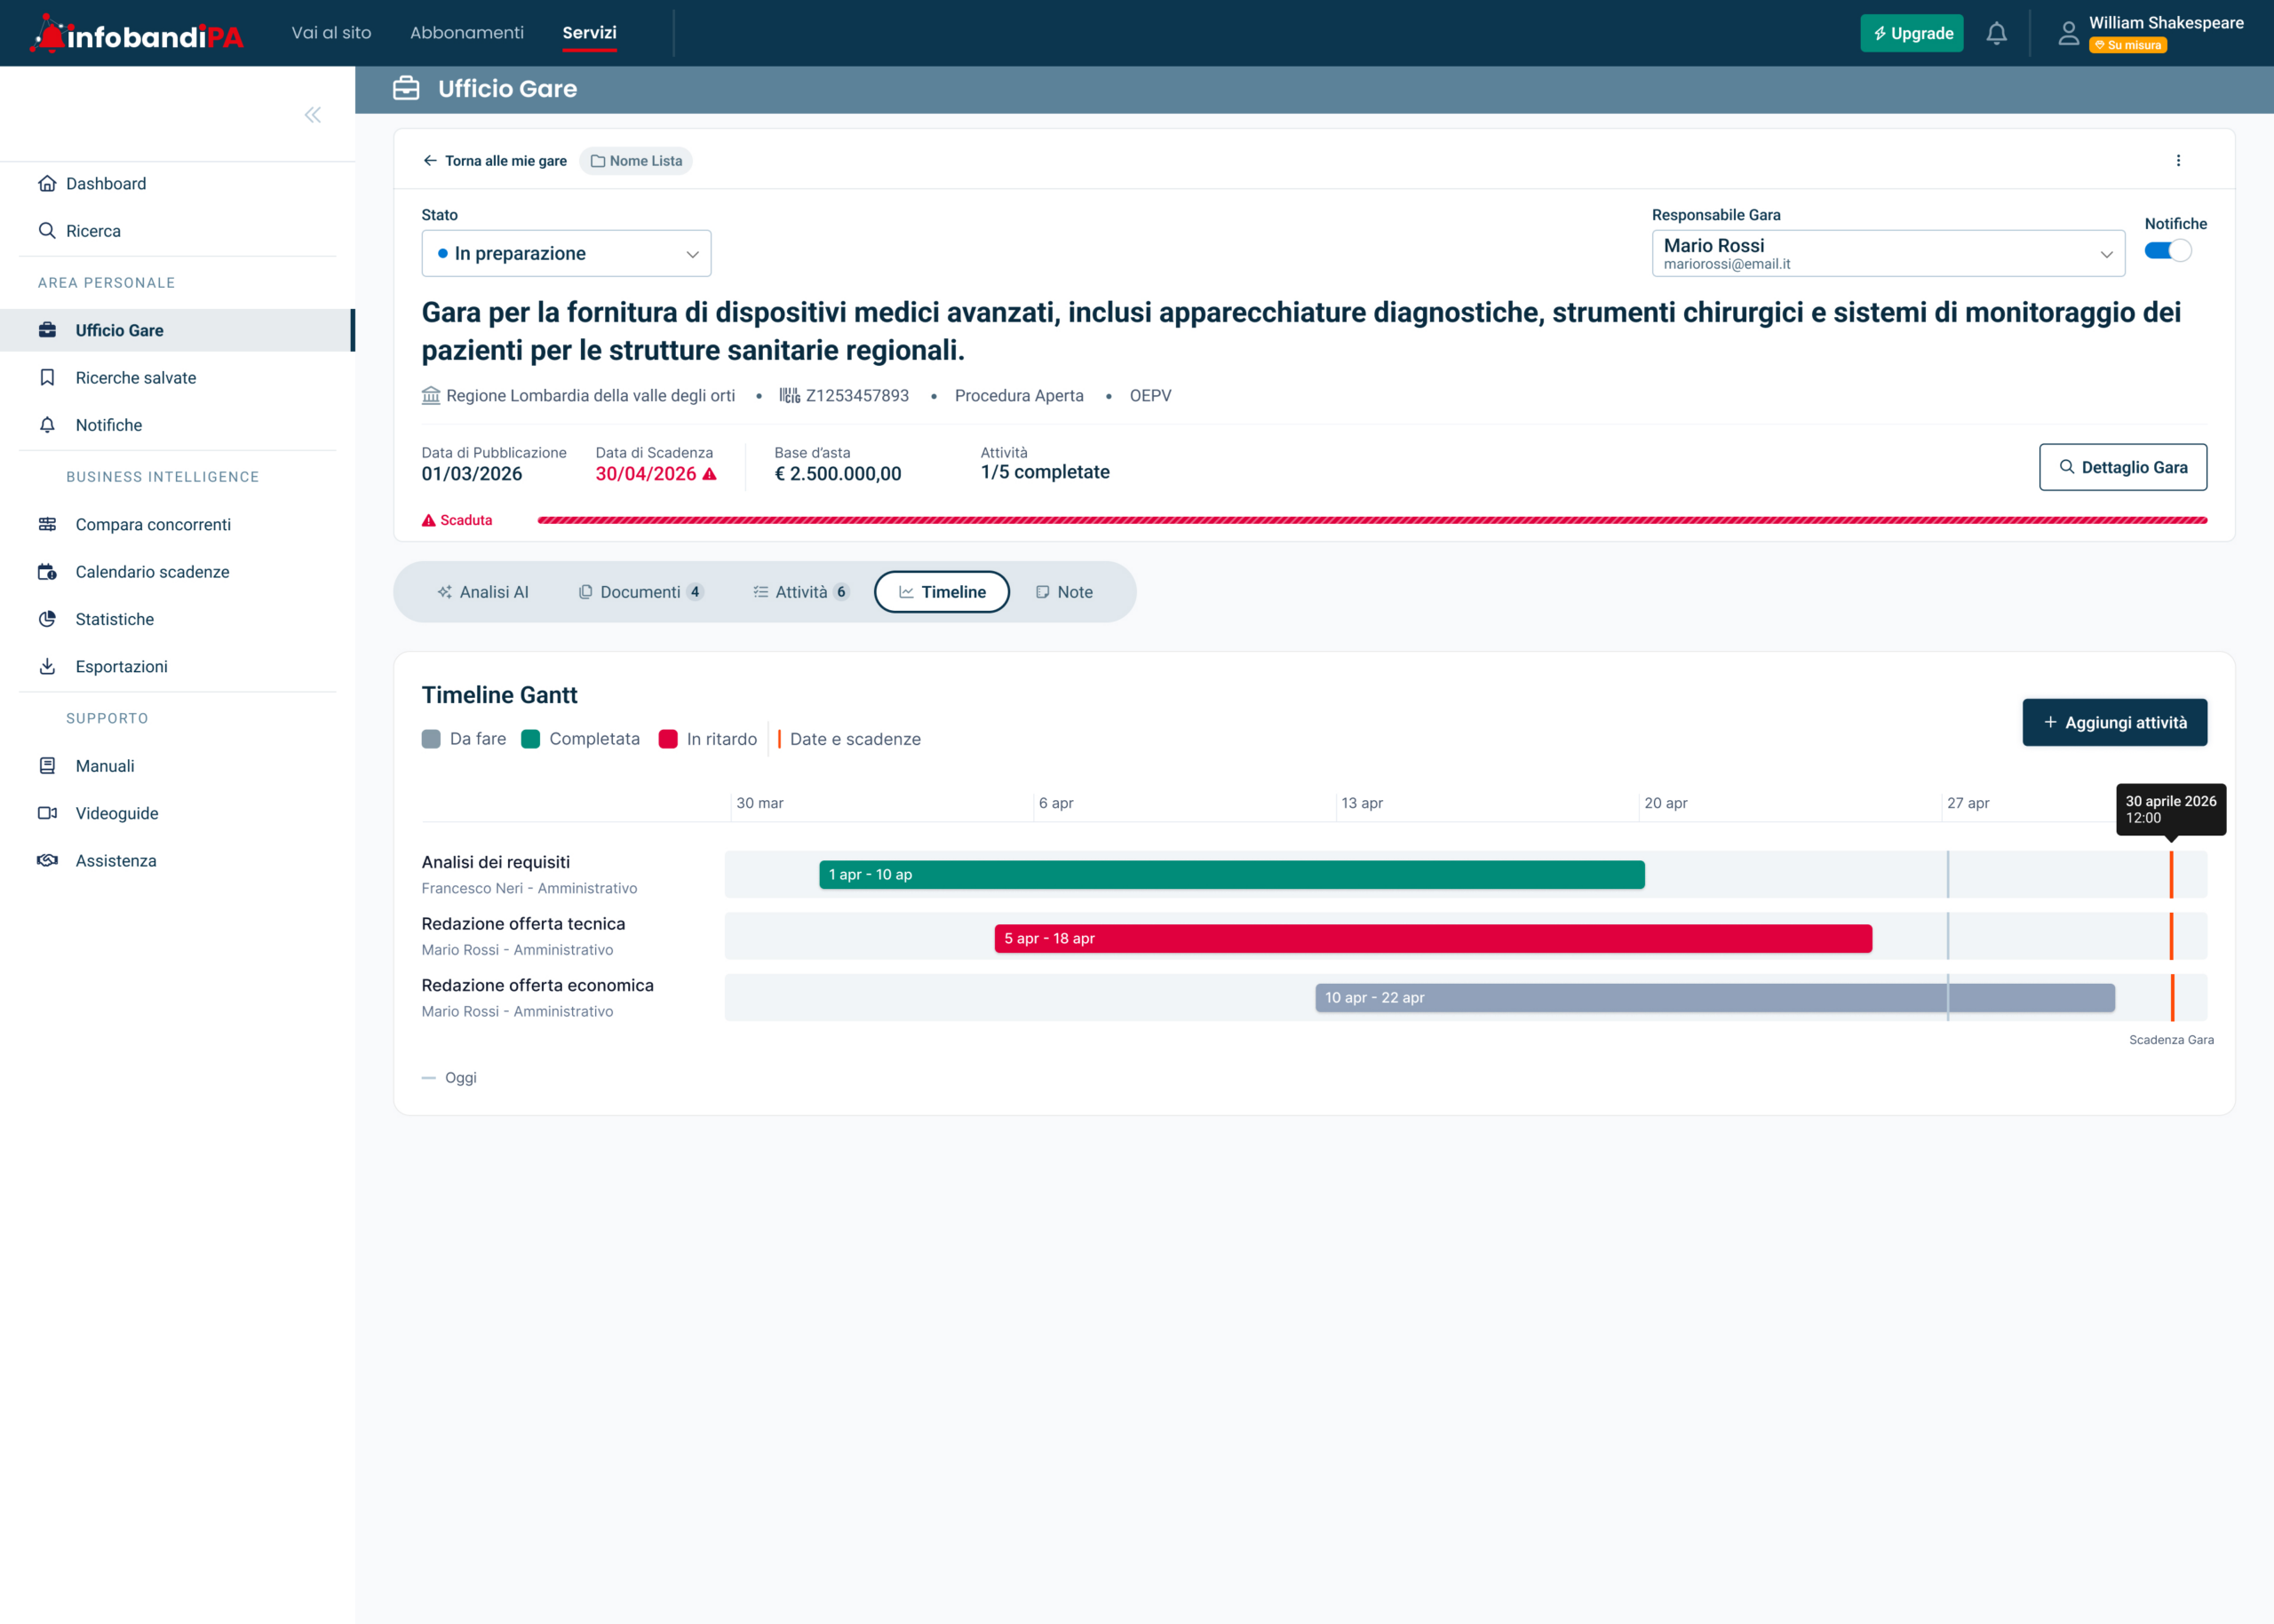This screenshot has height=1624, width=2274.
Task: Click the Ufficio Gare briefcase sidebar icon
Action: tap(47, 330)
